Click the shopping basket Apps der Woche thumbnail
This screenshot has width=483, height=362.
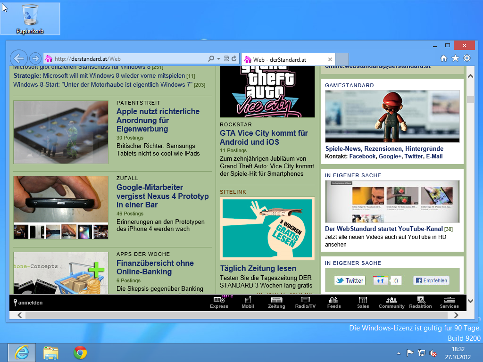(61, 273)
